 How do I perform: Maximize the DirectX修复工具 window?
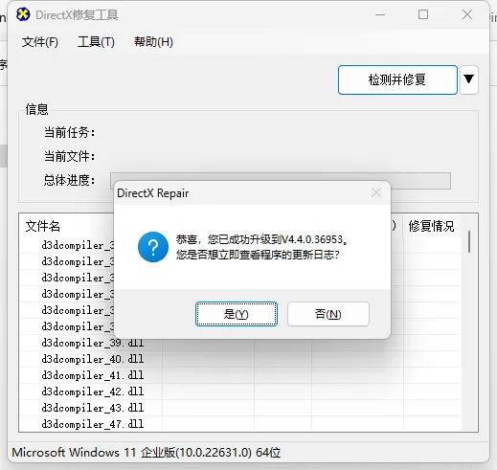pyautogui.click(x=423, y=14)
